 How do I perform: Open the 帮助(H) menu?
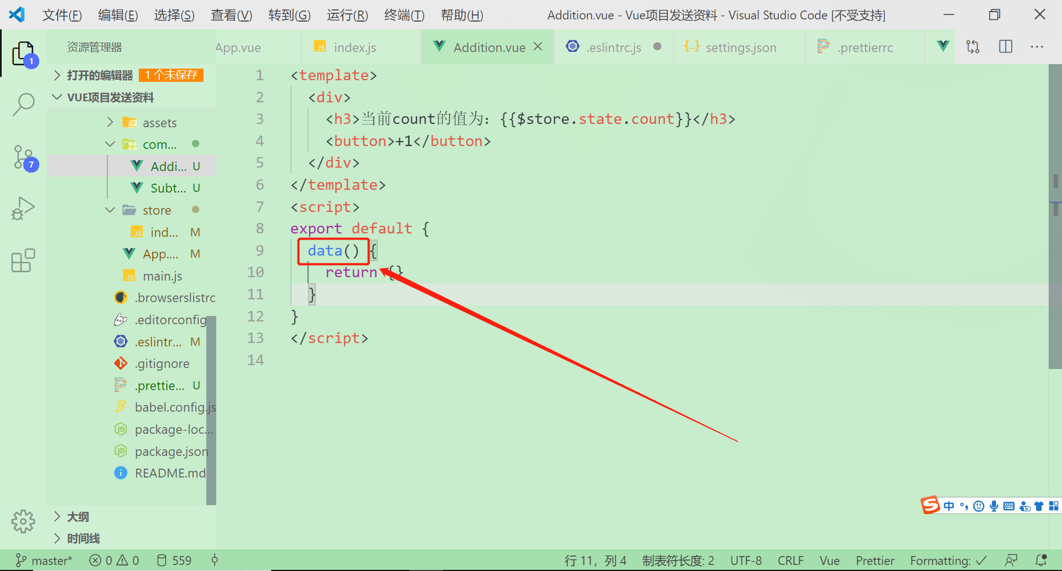462,15
